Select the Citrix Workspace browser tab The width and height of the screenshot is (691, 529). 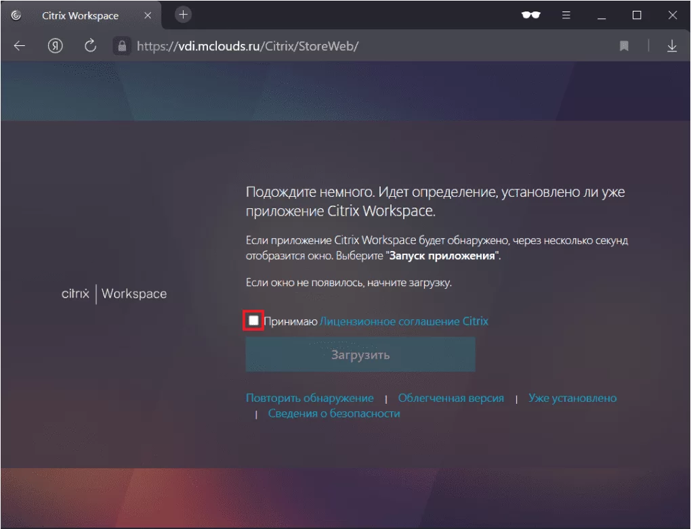[x=81, y=16]
